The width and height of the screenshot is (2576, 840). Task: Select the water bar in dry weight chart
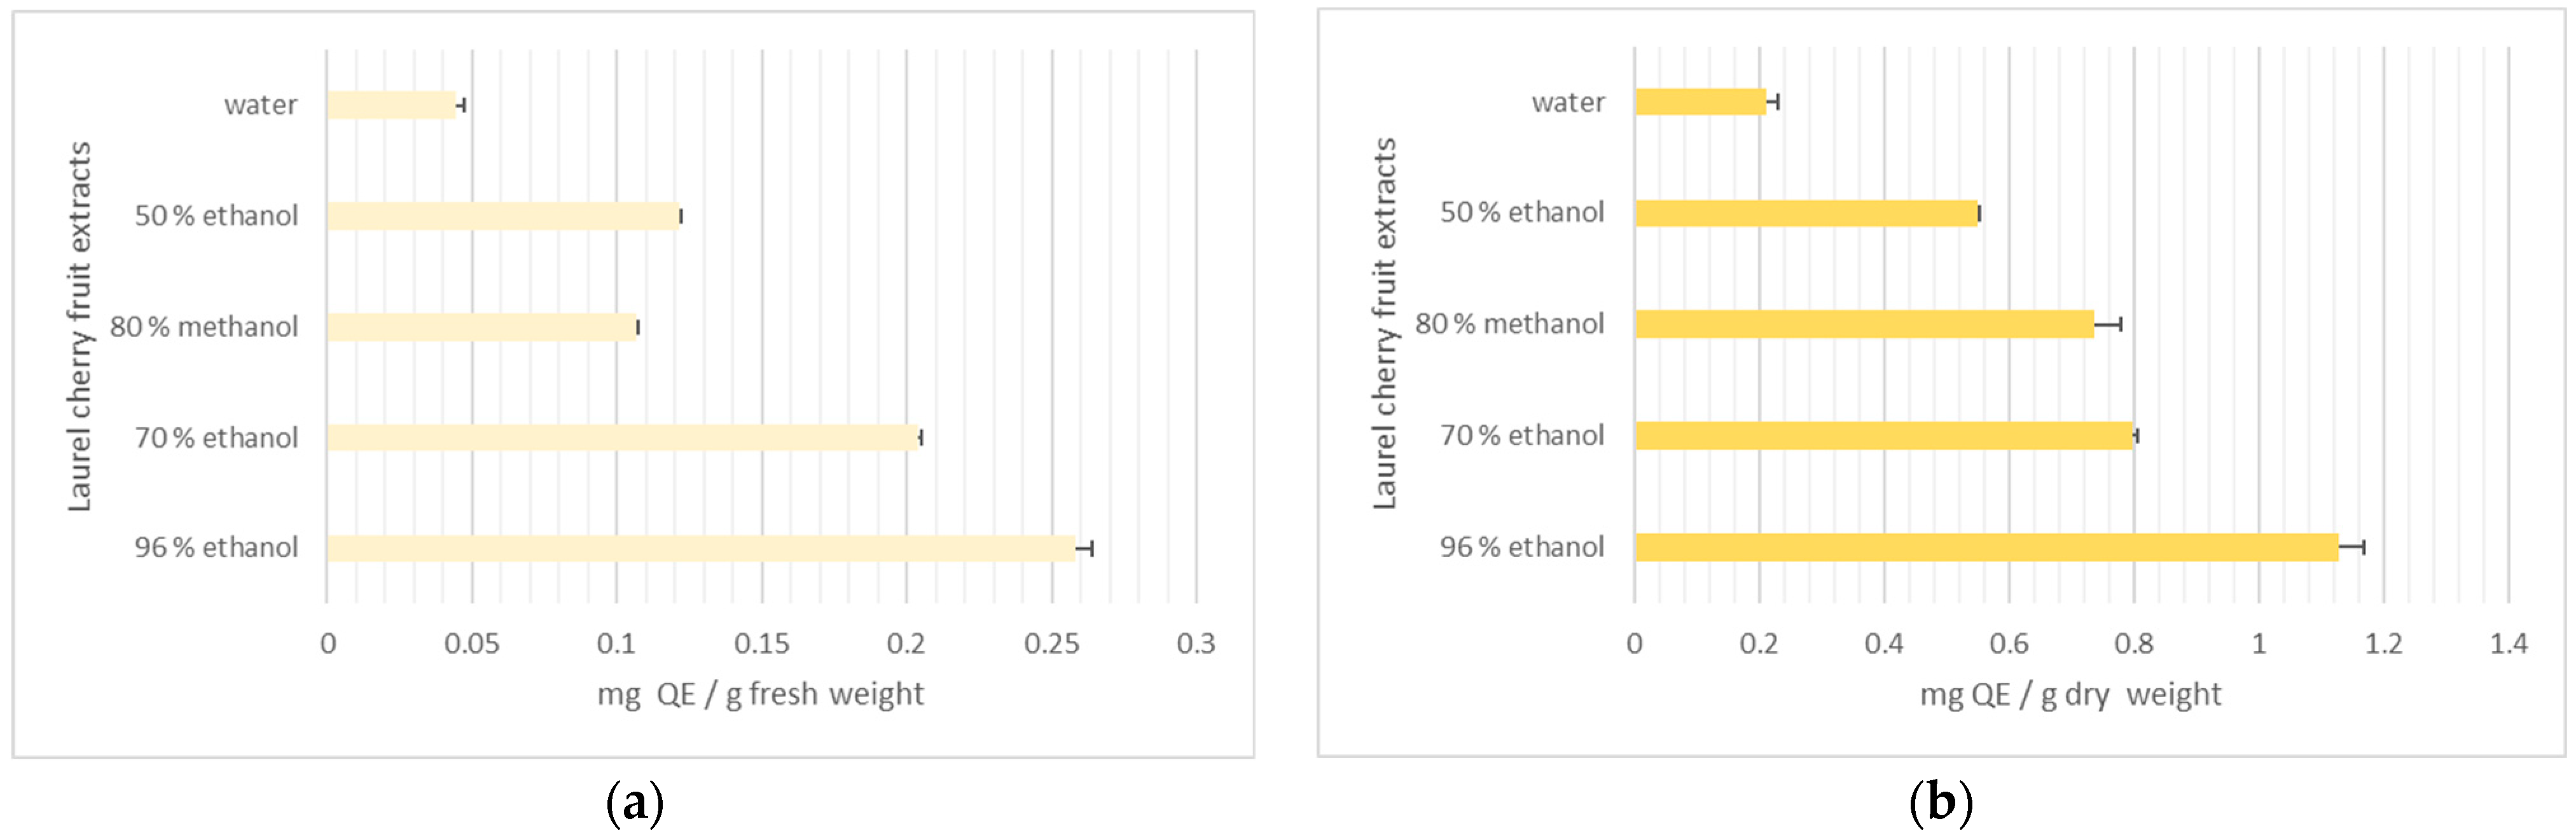tap(1700, 102)
